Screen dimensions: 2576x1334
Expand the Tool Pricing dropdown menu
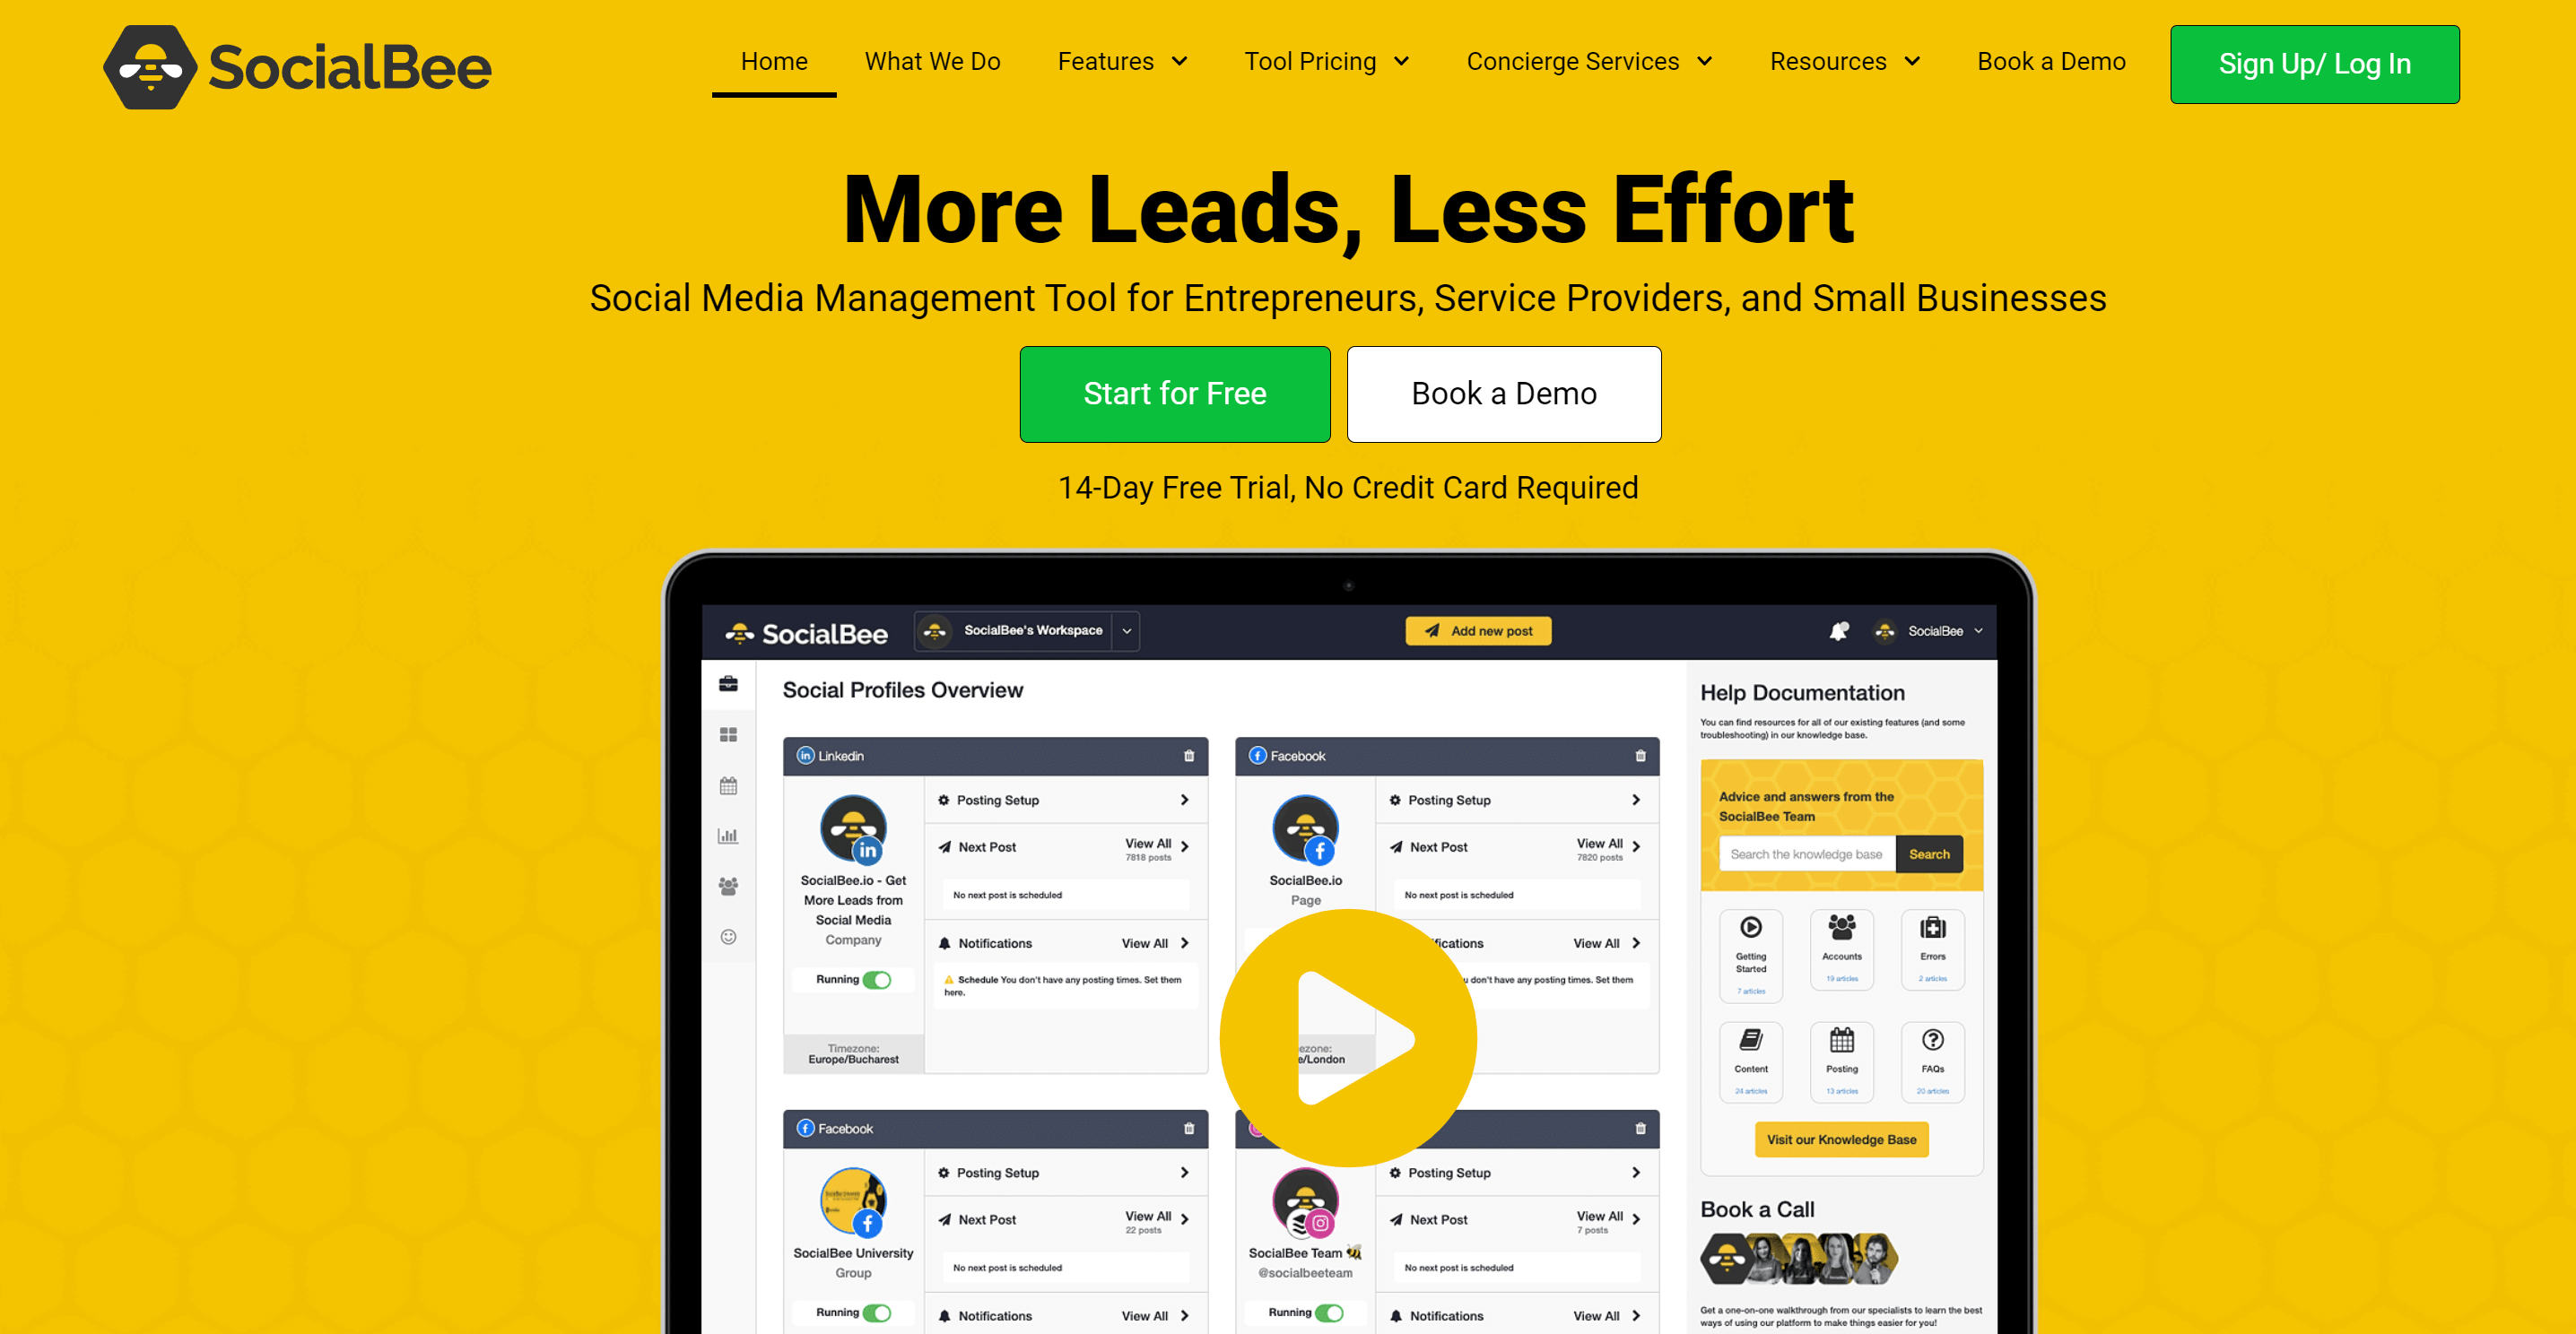[1326, 61]
